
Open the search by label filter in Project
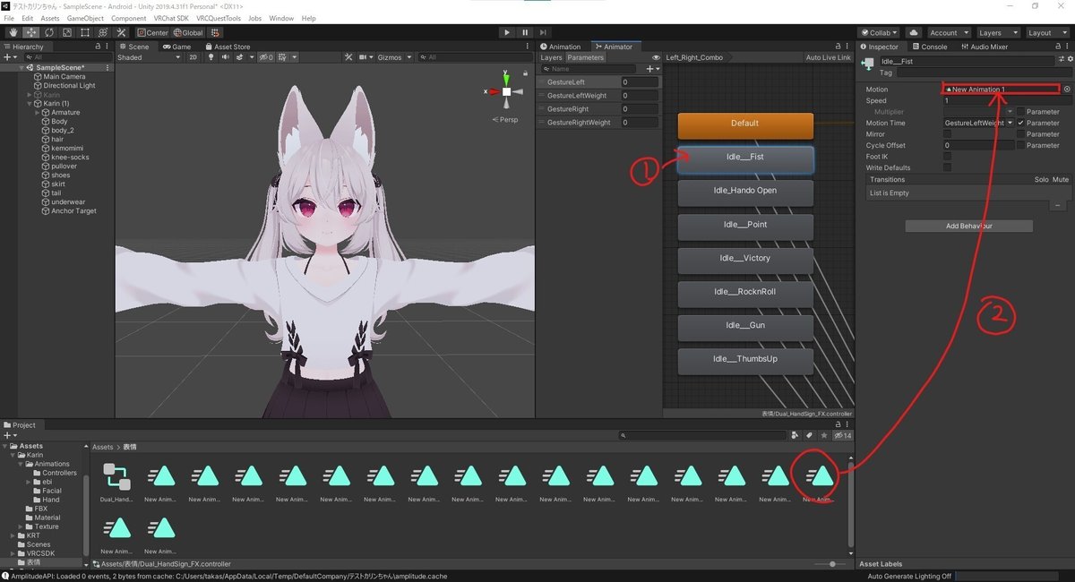[x=809, y=435]
